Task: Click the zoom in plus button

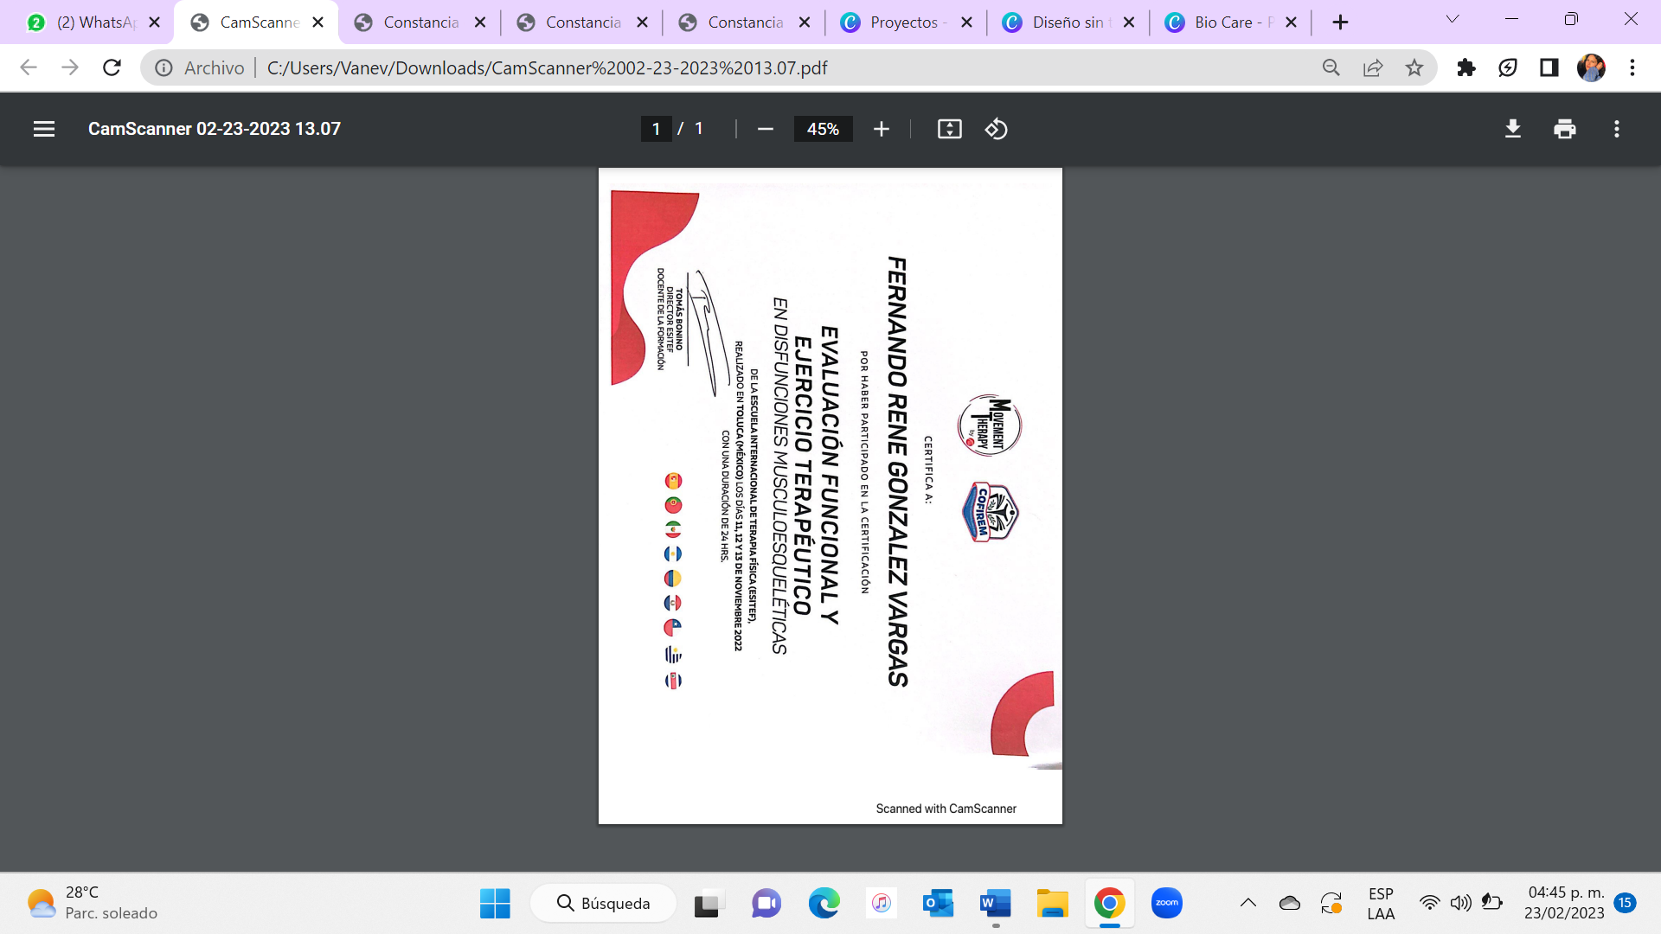Action: (x=881, y=129)
